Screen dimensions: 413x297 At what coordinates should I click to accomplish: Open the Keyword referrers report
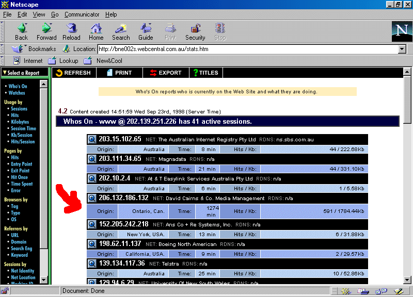click(x=19, y=255)
